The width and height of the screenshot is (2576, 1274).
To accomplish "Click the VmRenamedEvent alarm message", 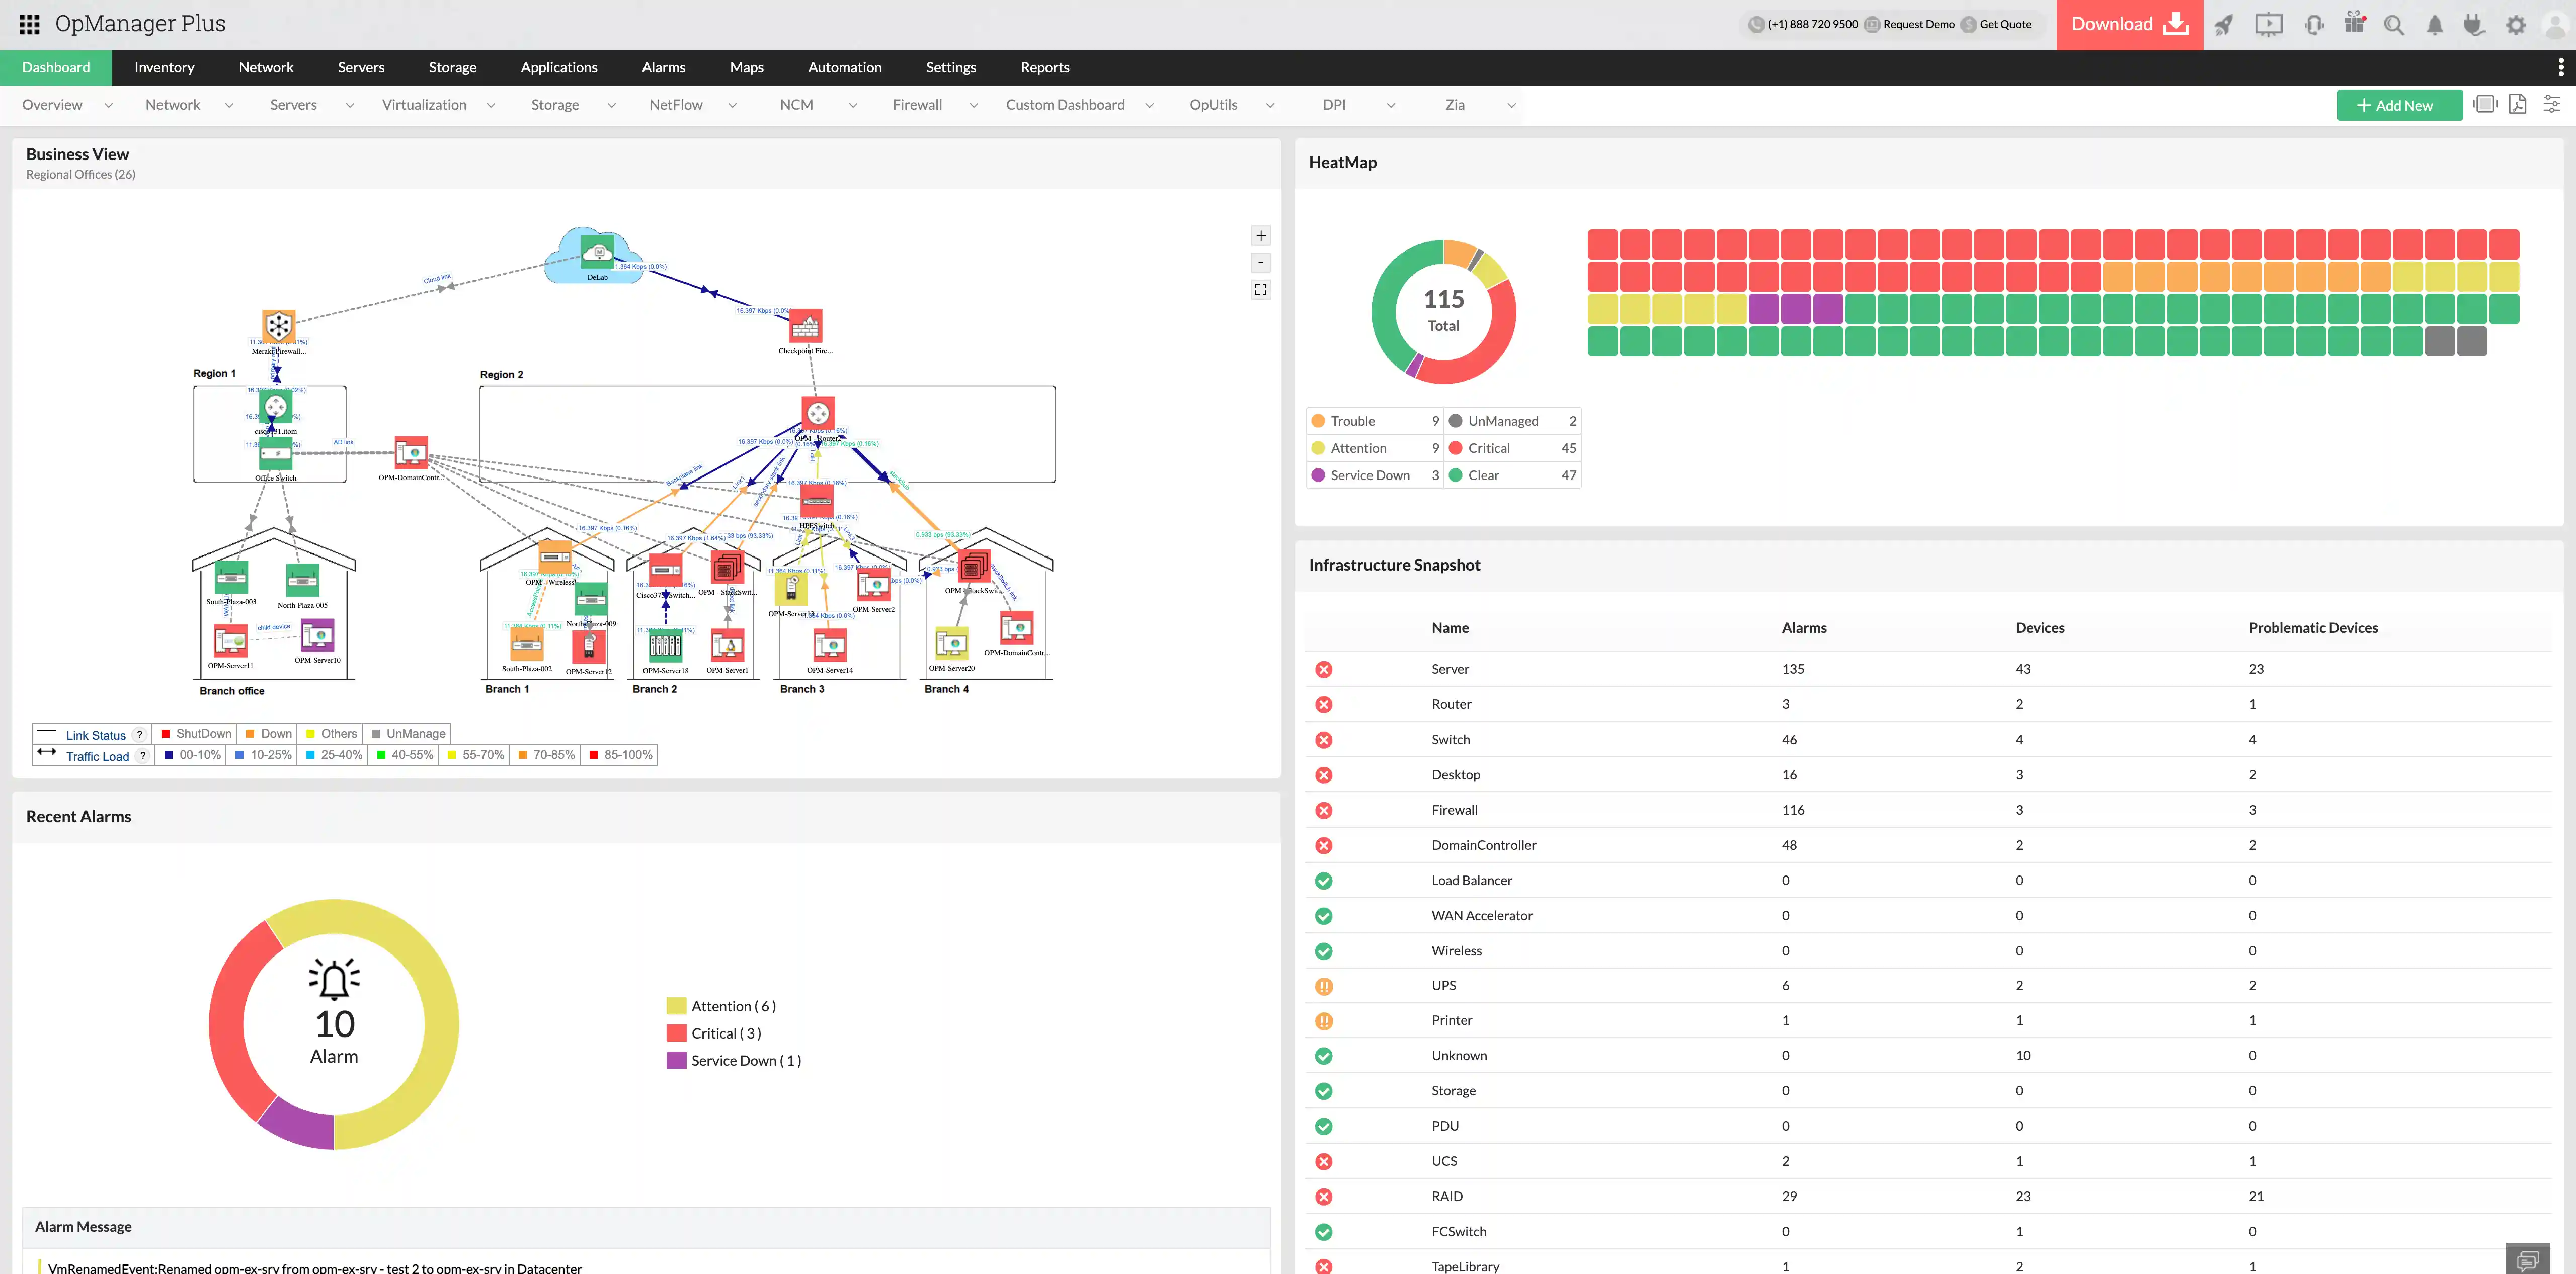I will [x=314, y=1267].
